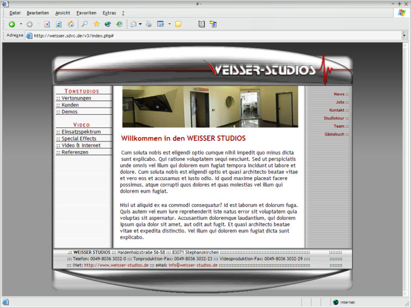Screen dimensions: 411x308
Task: Expand the address bar dropdown list
Action: pyautogui.click(x=404, y=35)
